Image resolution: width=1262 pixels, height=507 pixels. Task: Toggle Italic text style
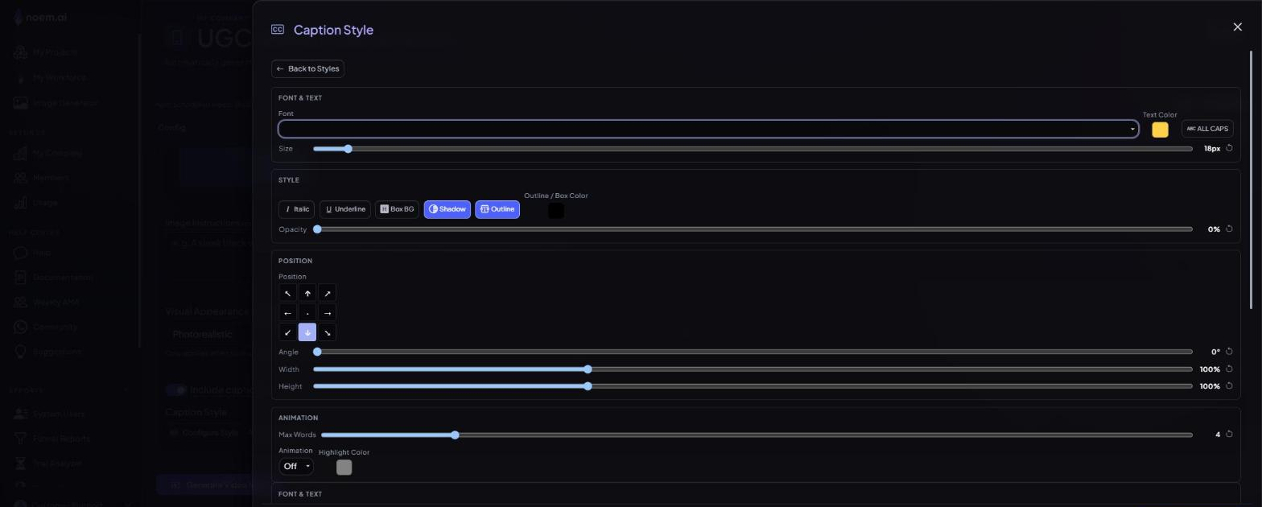coord(296,209)
